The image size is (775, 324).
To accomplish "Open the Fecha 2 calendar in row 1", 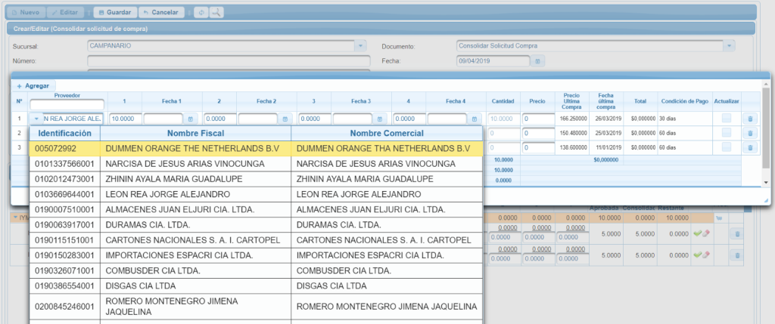I will tap(285, 119).
